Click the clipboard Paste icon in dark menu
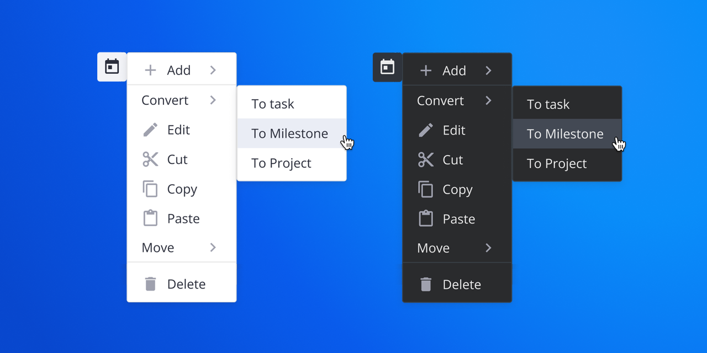Image resolution: width=707 pixels, height=353 pixels. [x=426, y=219]
